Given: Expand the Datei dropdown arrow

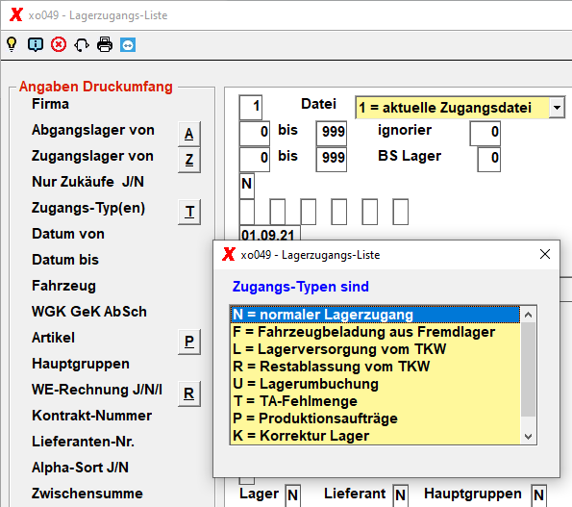Looking at the screenshot, I should [557, 108].
